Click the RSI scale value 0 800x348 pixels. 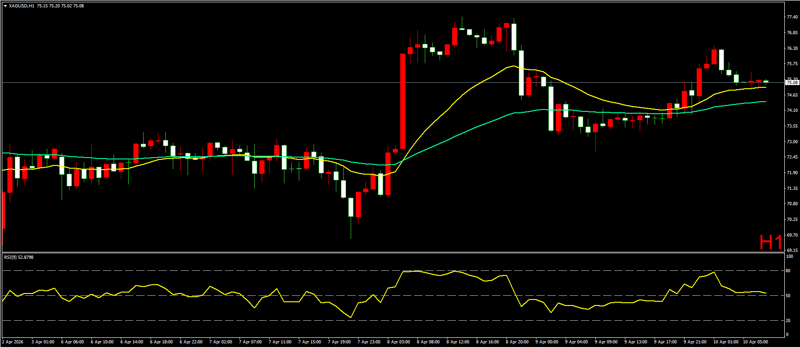[x=787, y=335]
